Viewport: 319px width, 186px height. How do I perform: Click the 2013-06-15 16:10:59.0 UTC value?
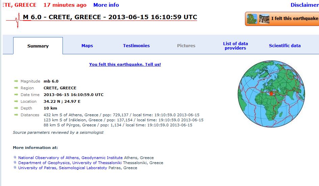pos(74,95)
